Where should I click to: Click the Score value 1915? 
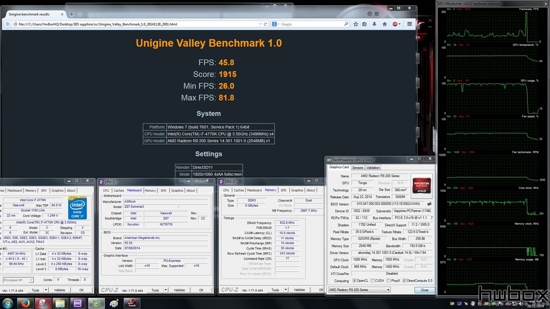tap(227, 74)
